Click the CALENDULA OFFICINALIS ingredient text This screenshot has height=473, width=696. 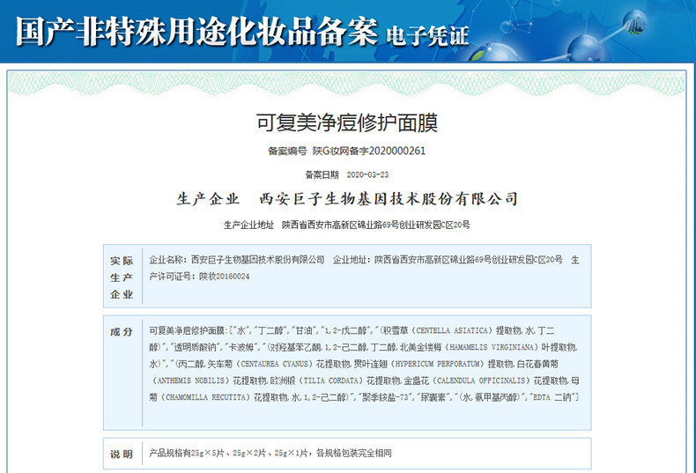click(481, 381)
